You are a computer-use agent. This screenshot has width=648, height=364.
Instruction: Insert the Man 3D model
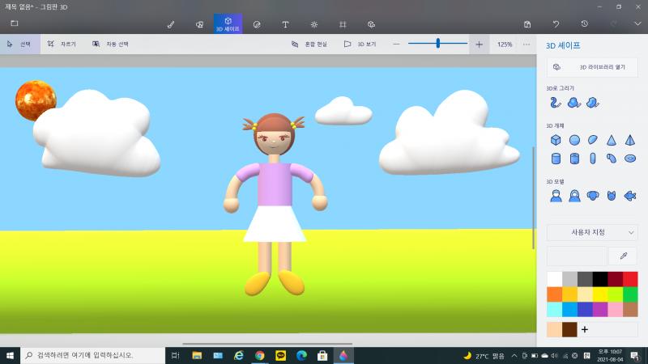tap(556, 196)
